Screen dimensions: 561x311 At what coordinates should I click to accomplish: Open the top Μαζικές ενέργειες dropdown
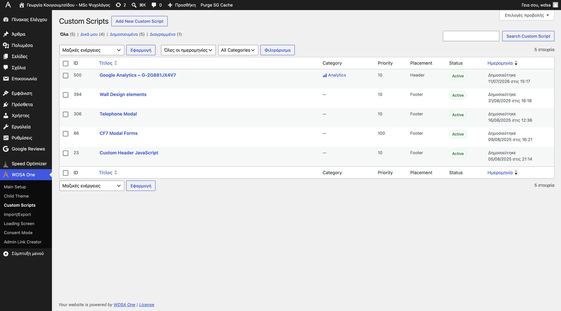click(92, 50)
